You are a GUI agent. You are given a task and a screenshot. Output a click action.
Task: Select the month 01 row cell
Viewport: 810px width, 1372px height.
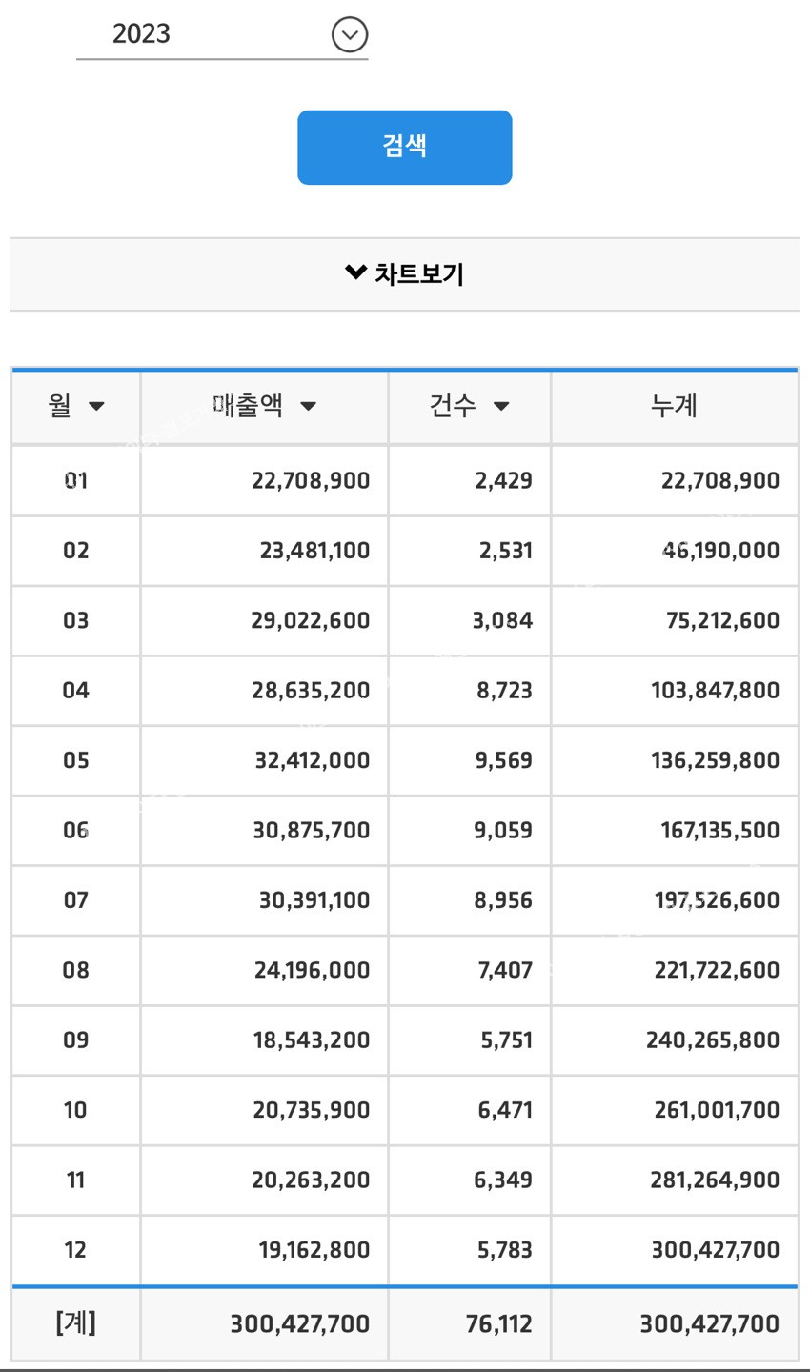coord(76,480)
